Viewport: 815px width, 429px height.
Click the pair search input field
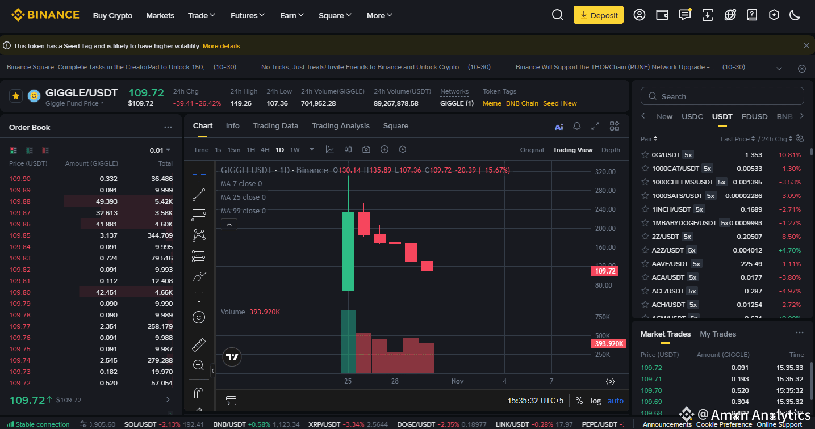coord(722,96)
